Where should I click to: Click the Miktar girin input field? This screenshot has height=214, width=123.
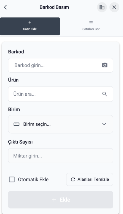(61, 156)
